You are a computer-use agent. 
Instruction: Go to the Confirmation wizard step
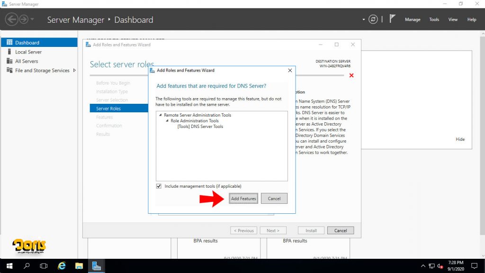[109, 126]
